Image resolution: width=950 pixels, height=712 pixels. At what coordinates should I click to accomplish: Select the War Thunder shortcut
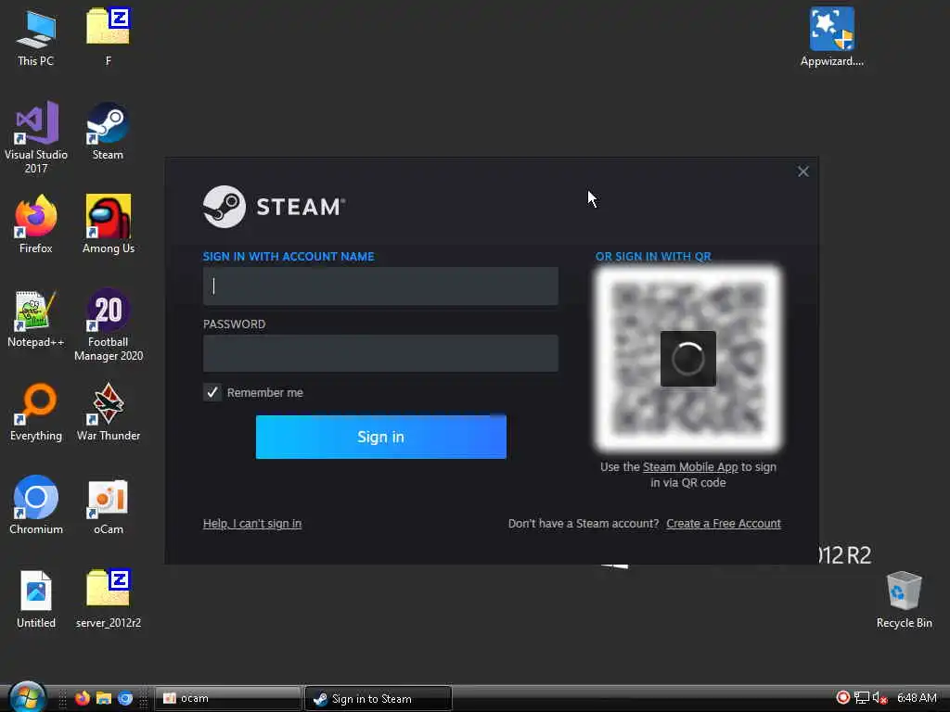(109, 412)
